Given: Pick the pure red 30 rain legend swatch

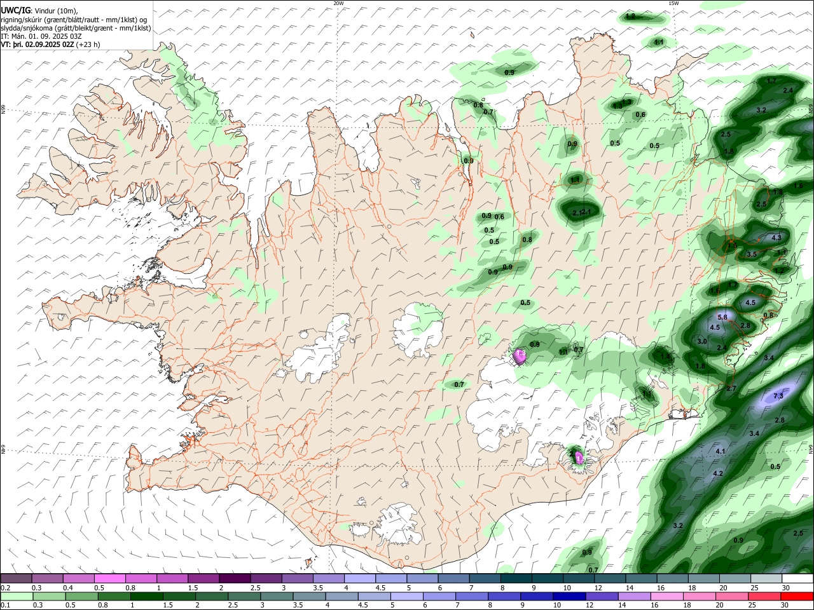Looking at the screenshot, I should pyautogui.click(x=797, y=596).
